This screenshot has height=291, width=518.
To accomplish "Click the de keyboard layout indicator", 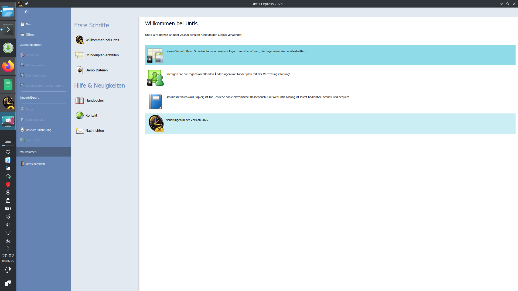I will coord(8,241).
